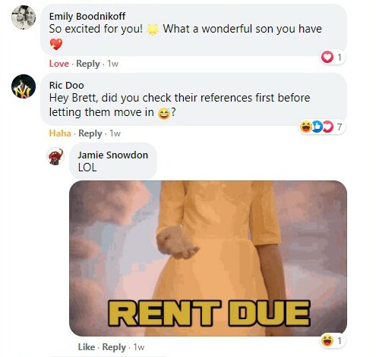Open the 1w timestamp on Jamie's reply
Screen dimensions: 376x357
coord(139,347)
